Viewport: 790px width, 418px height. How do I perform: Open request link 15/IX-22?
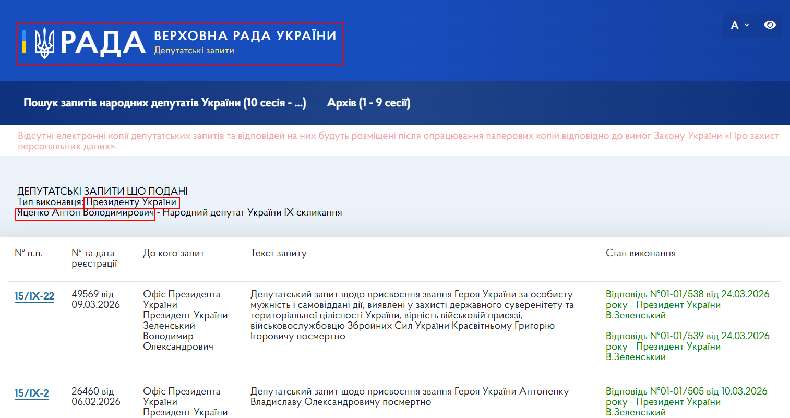click(34, 296)
